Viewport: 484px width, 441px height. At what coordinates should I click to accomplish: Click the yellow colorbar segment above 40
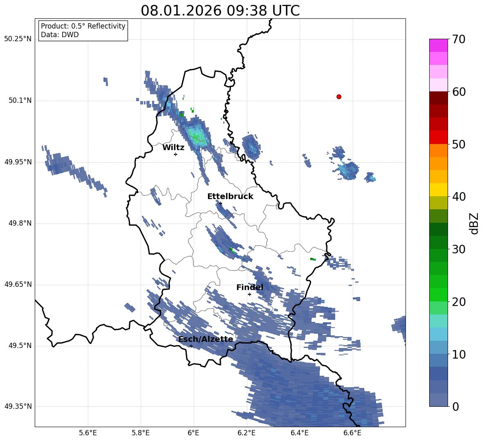coord(438,190)
